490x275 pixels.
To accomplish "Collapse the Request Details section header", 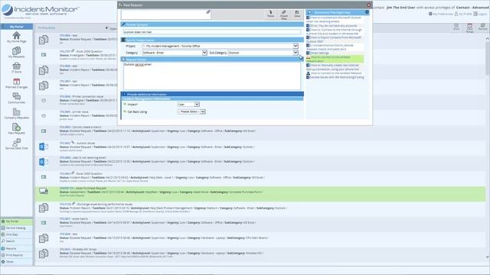I will (x=212, y=59).
